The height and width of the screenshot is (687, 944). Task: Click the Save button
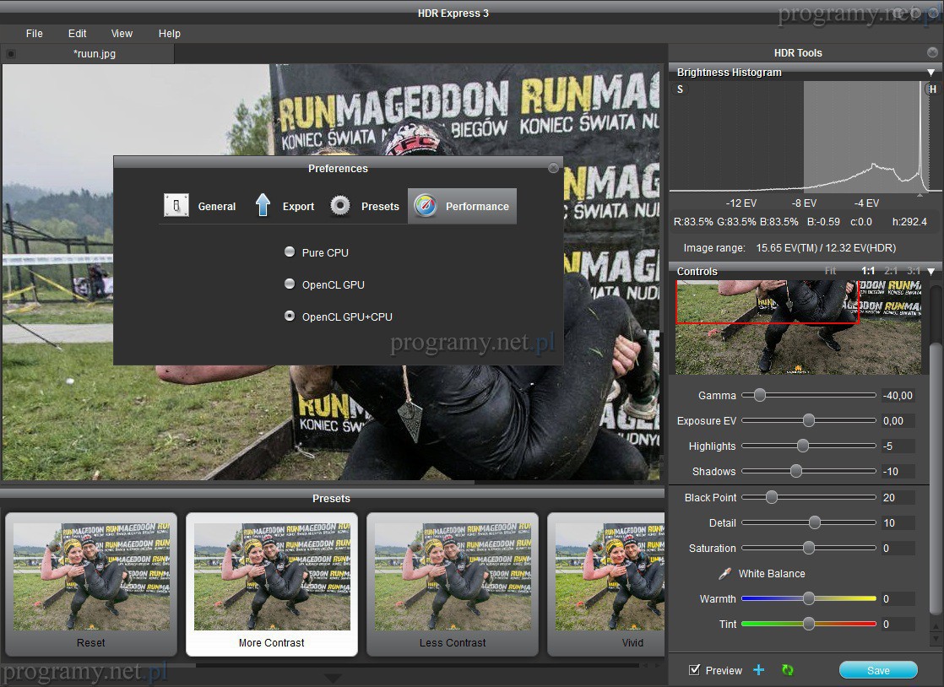(877, 670)
